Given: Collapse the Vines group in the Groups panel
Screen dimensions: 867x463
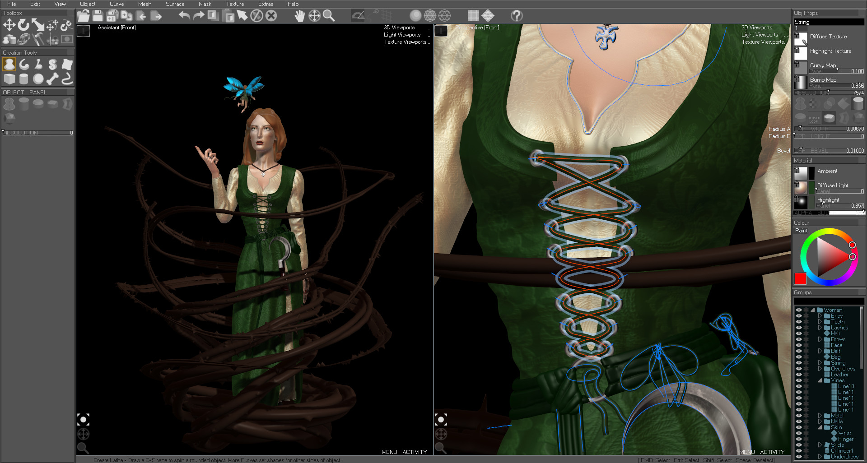Looking at the screenshot, I should click(820, 380).
